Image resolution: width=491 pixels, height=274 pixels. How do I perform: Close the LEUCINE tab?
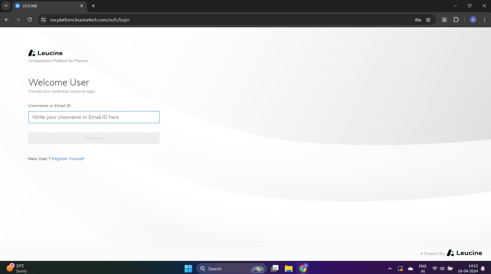click(x=81, y=6)
